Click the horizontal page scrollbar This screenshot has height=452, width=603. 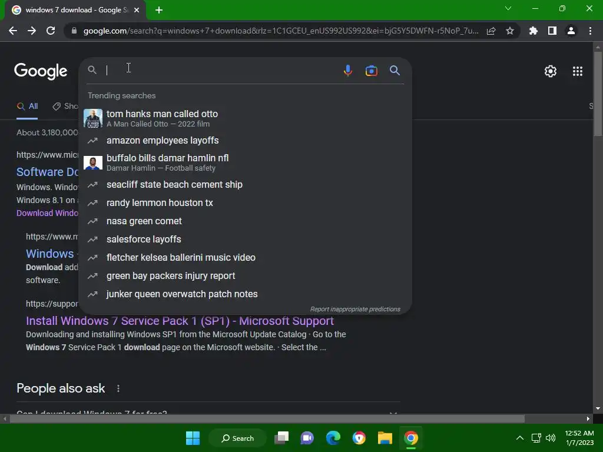pos(267,418)
